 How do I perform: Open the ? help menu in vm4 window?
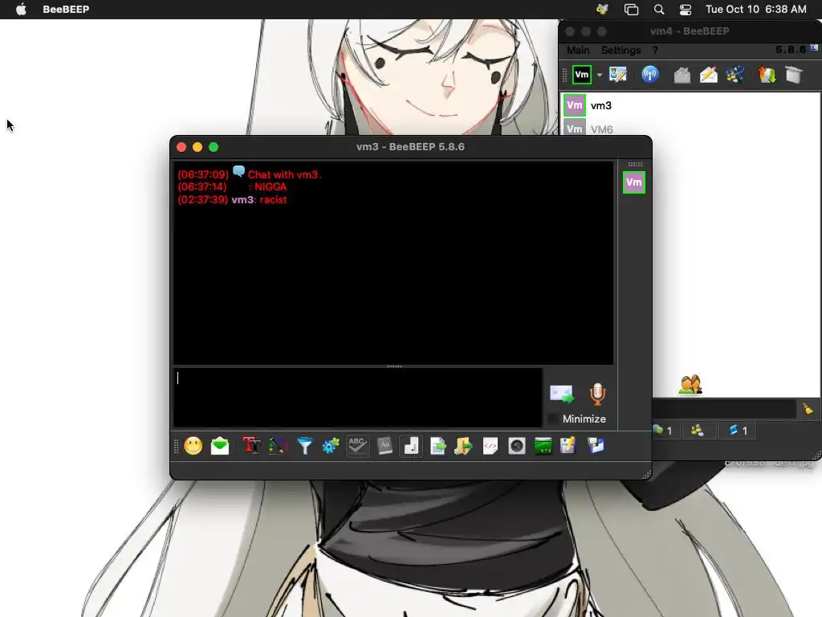tap(655, 51)
